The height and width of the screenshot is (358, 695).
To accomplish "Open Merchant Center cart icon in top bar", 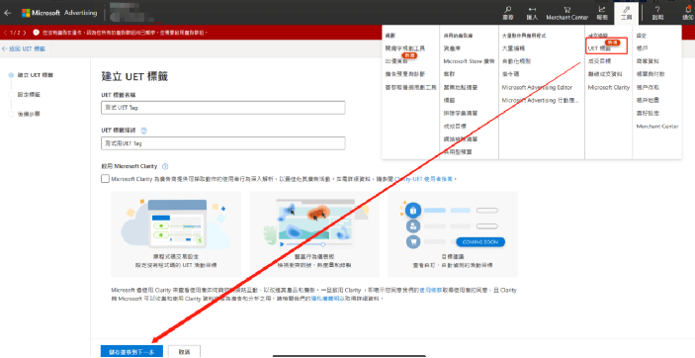I will pyautogui.click(x=566, y=13).
